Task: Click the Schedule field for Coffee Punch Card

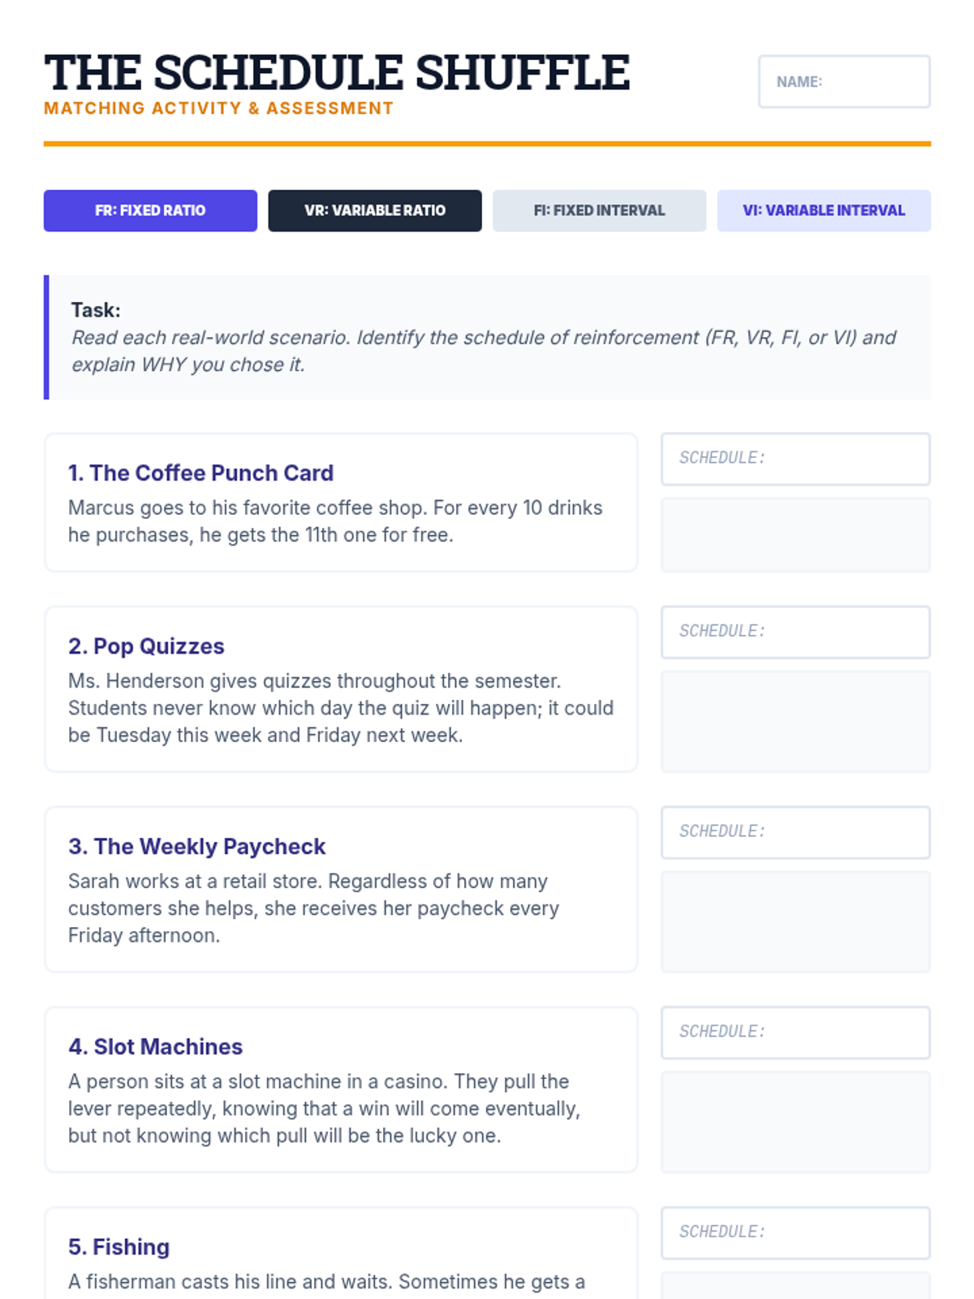Action: point(795,459)
